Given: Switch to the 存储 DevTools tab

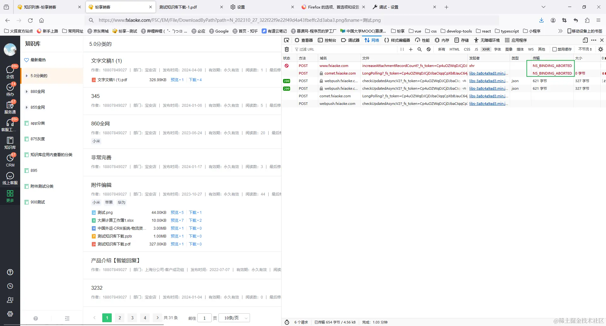Looking at the screenshot, I should (x=461, y=40).
